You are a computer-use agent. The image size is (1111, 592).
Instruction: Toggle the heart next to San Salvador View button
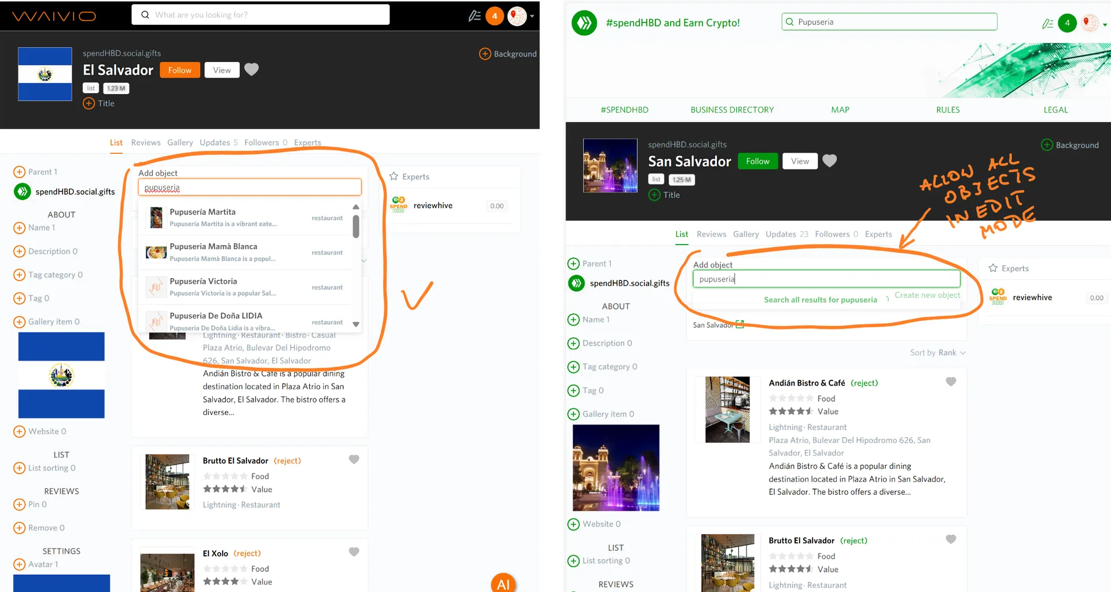point(829,161)
